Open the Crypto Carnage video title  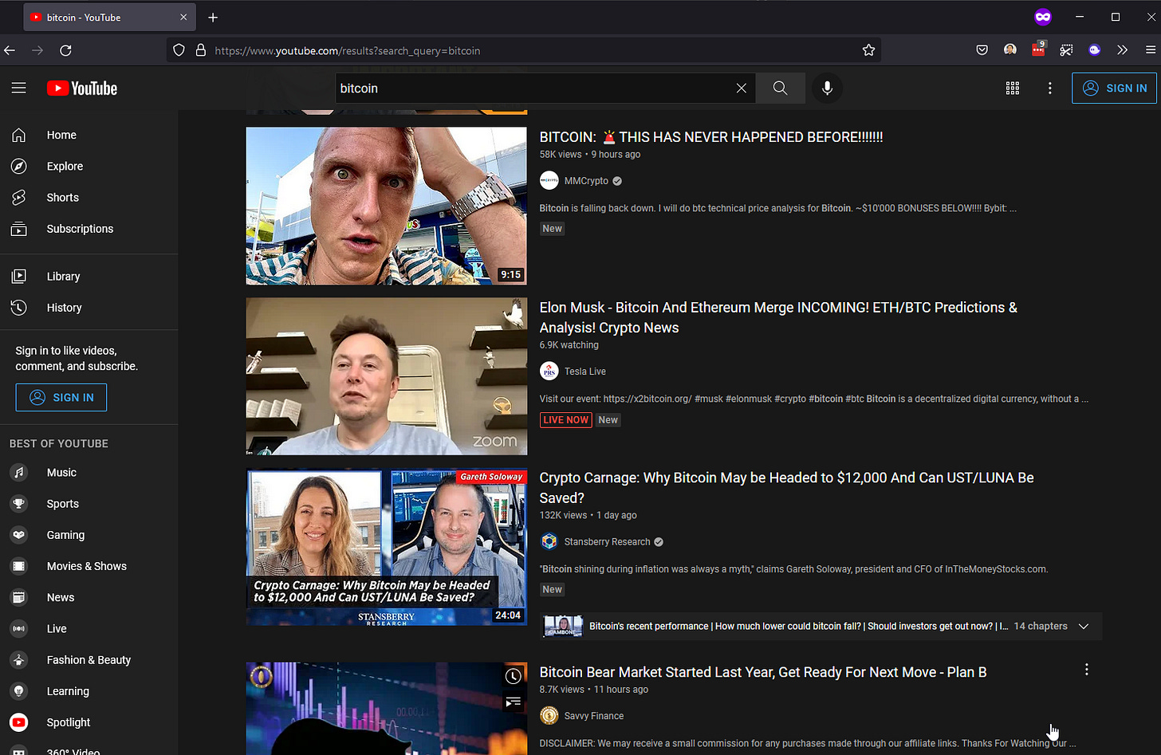click(786, 488)
